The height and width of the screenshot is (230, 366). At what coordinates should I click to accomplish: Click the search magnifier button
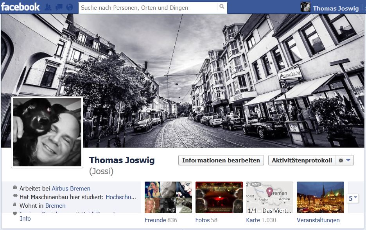click(222, 7)
